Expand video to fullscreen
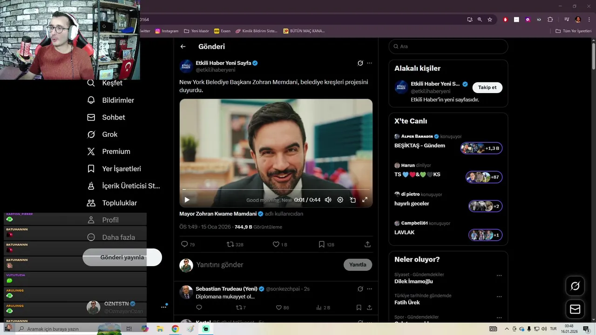This screenshot has width=596, height=335. (365, 200)
